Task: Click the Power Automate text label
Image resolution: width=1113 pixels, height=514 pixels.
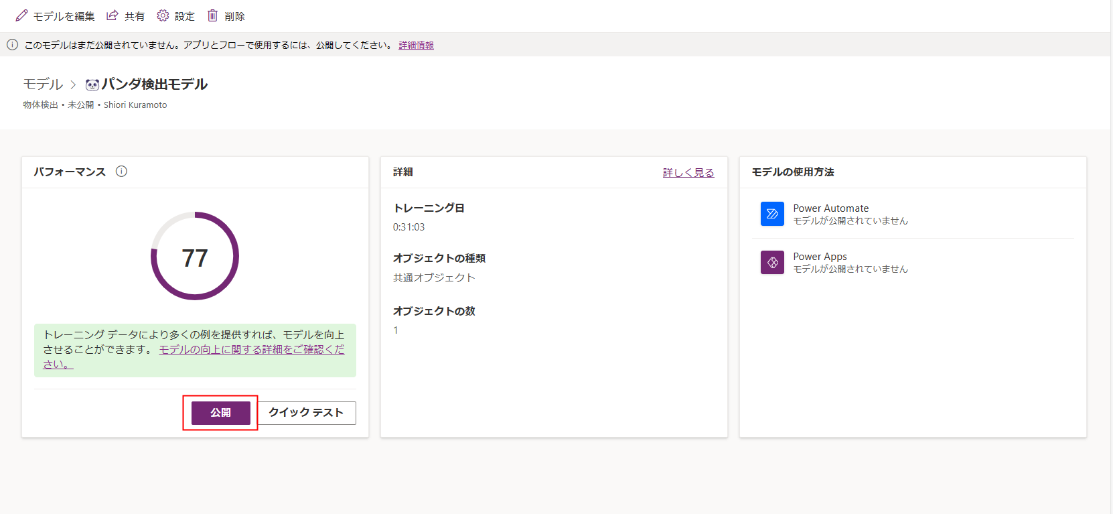Action: click(x=831, y=208)
